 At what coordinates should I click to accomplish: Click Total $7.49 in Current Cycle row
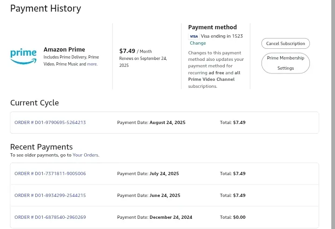coord(233,123)
